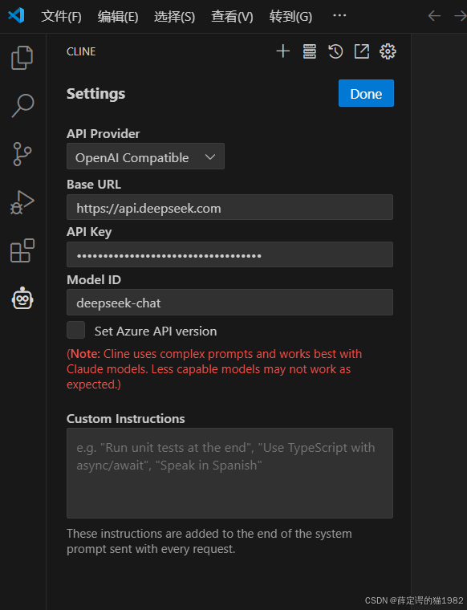
Task: Focus the Base URL input field
Action: tap(229, 207)
